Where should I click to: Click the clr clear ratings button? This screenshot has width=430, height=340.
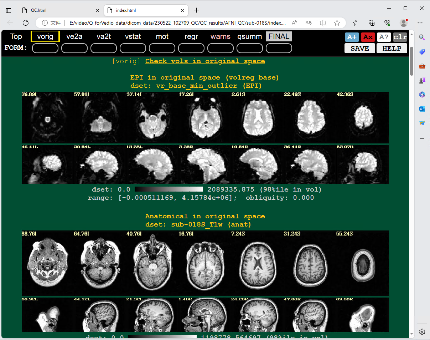click(400, 37)
